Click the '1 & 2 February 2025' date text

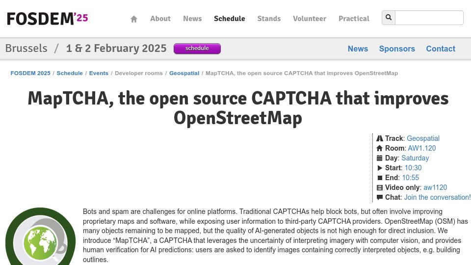[x=116, y=49]
